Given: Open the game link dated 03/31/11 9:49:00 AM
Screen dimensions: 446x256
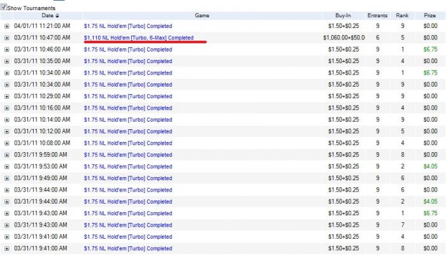Looking at the screenshot, I should pos(128,178).
